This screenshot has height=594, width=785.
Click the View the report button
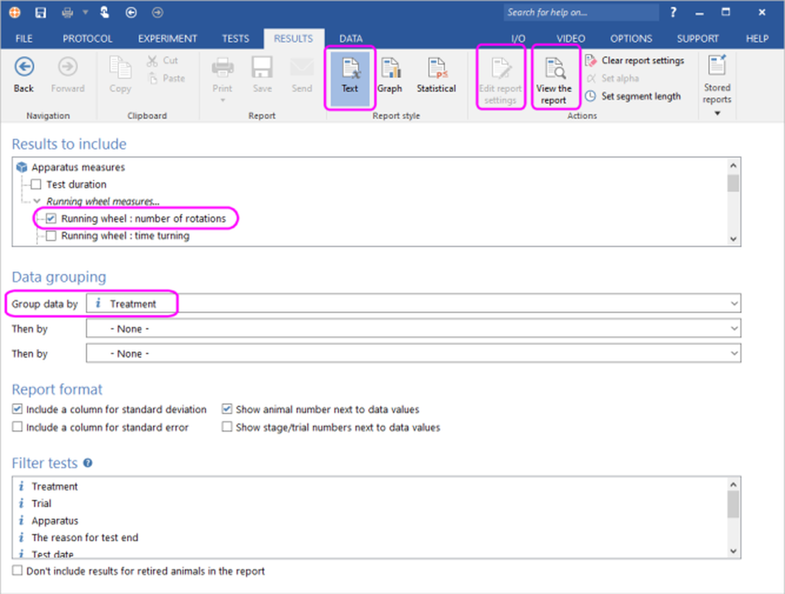tap(554, 81)
